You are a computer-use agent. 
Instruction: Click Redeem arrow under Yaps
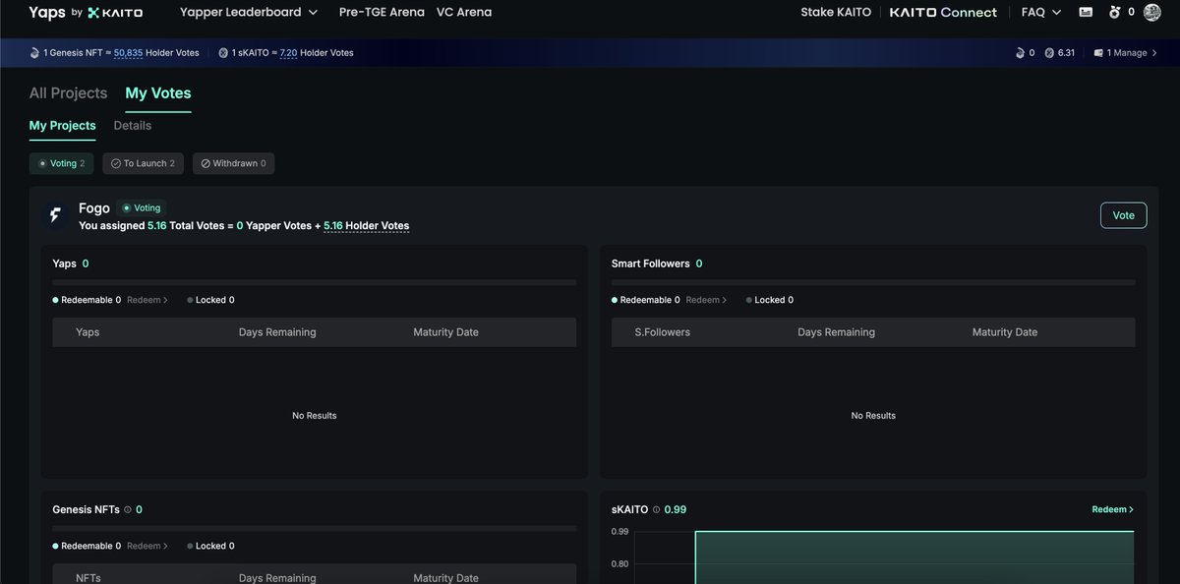(x=147, y=300)
